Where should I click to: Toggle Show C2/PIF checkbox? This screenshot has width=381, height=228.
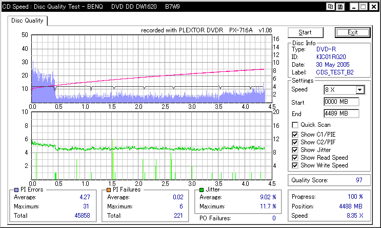pos(295,142)
